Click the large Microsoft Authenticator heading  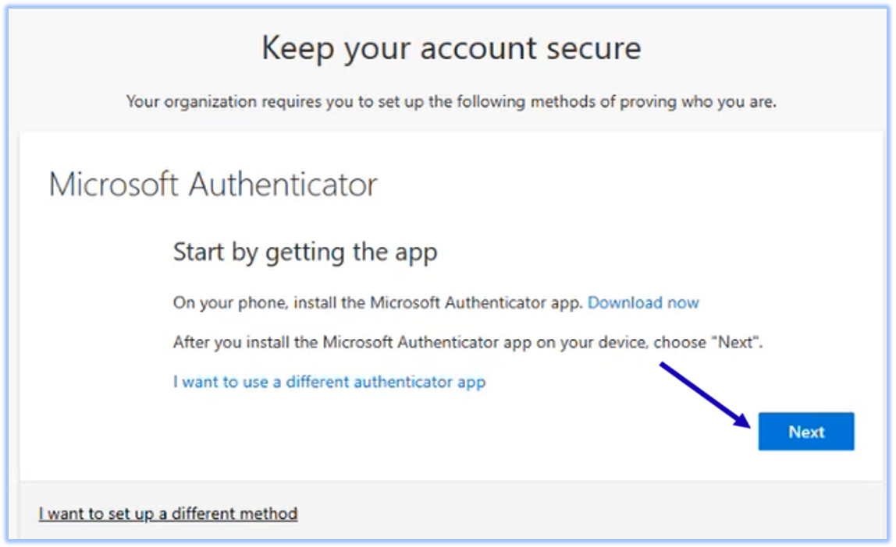(212, 185)
